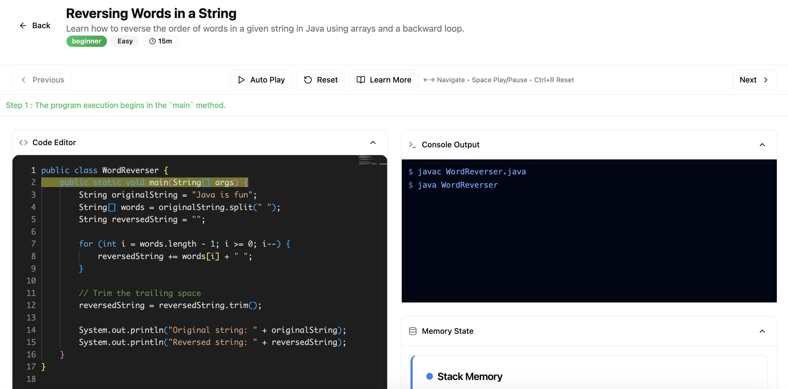Image resolution: width=788 pixels, height=389 pixels.
Task: Select the beginner badge
Action: (x=86, y=41)
